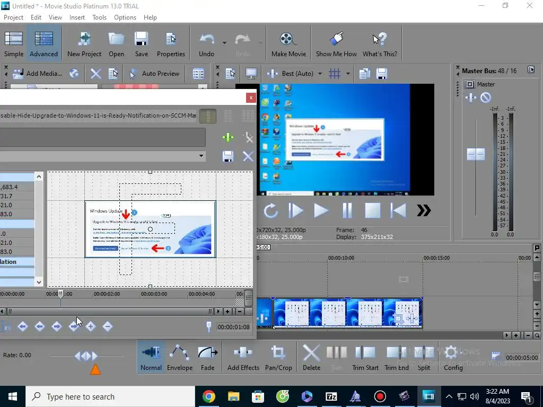Go to first keyframe in Pan/Crop

[x=23, y=326]
